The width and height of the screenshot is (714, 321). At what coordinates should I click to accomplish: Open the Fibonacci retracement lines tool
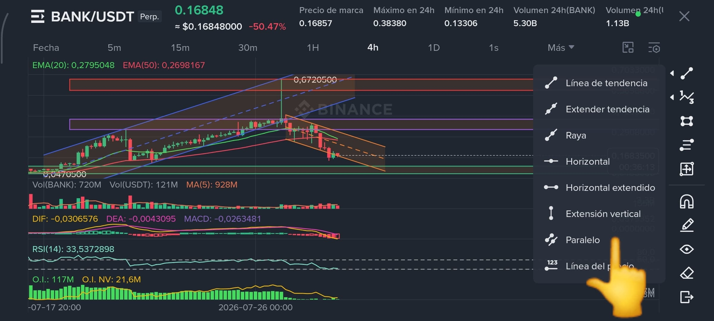pyautogui.click(x=687, y=145)
